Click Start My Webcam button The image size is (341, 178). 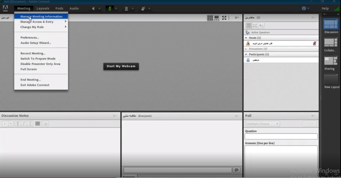point(121,66)
